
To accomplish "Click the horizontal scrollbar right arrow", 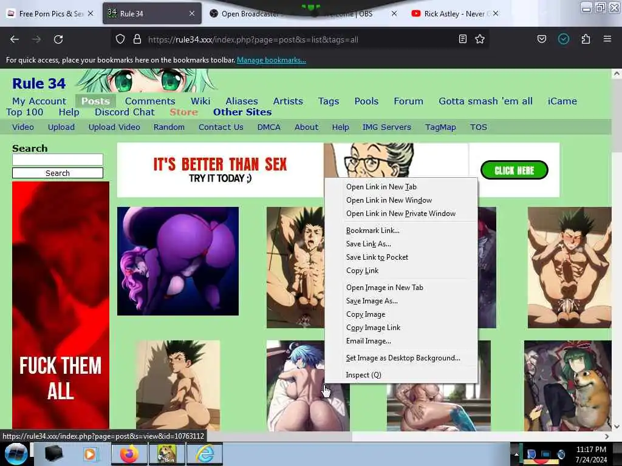I will [607, 436].
